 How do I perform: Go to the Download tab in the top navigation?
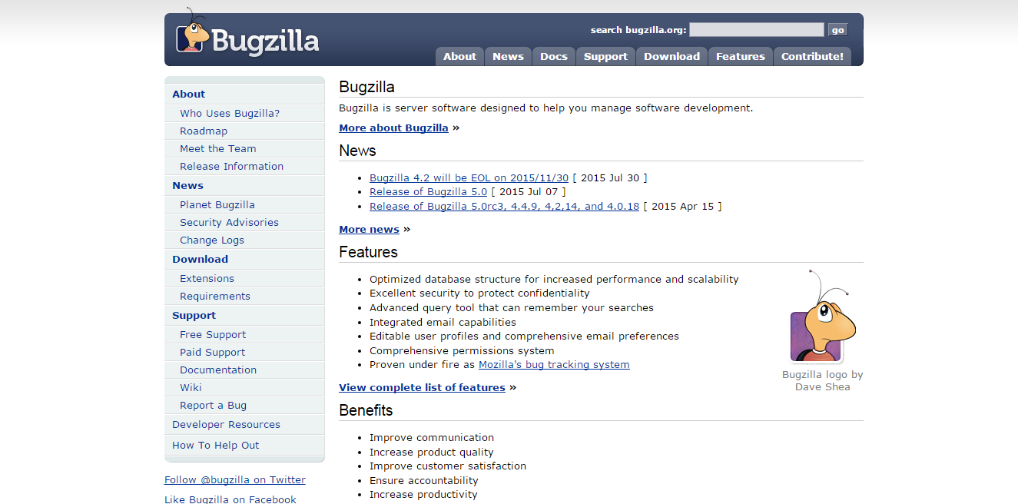(671, 56)
